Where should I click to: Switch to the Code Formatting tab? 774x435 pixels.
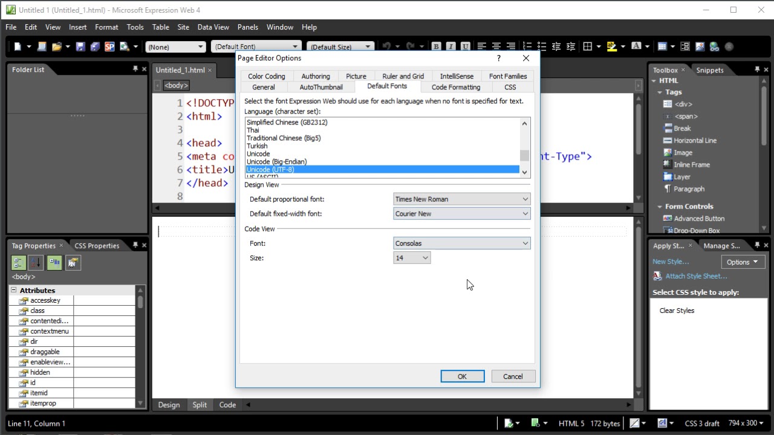point(456,87)
